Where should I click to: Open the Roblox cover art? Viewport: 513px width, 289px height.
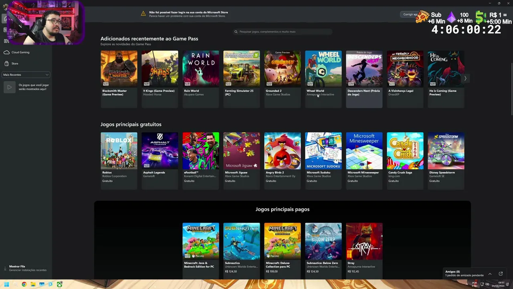click(119, 151)
